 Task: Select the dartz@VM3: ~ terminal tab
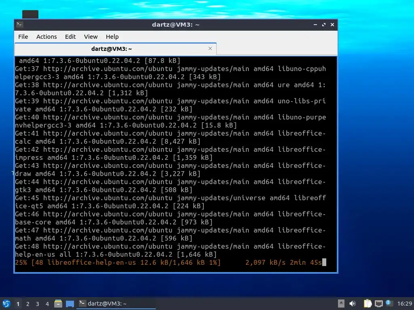click(116, 49)
